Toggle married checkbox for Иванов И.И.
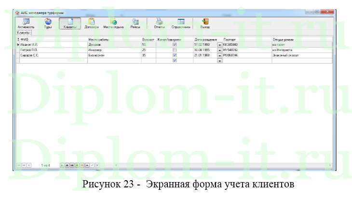Viewport: 352px width, 198px height. tap(175, 45)
